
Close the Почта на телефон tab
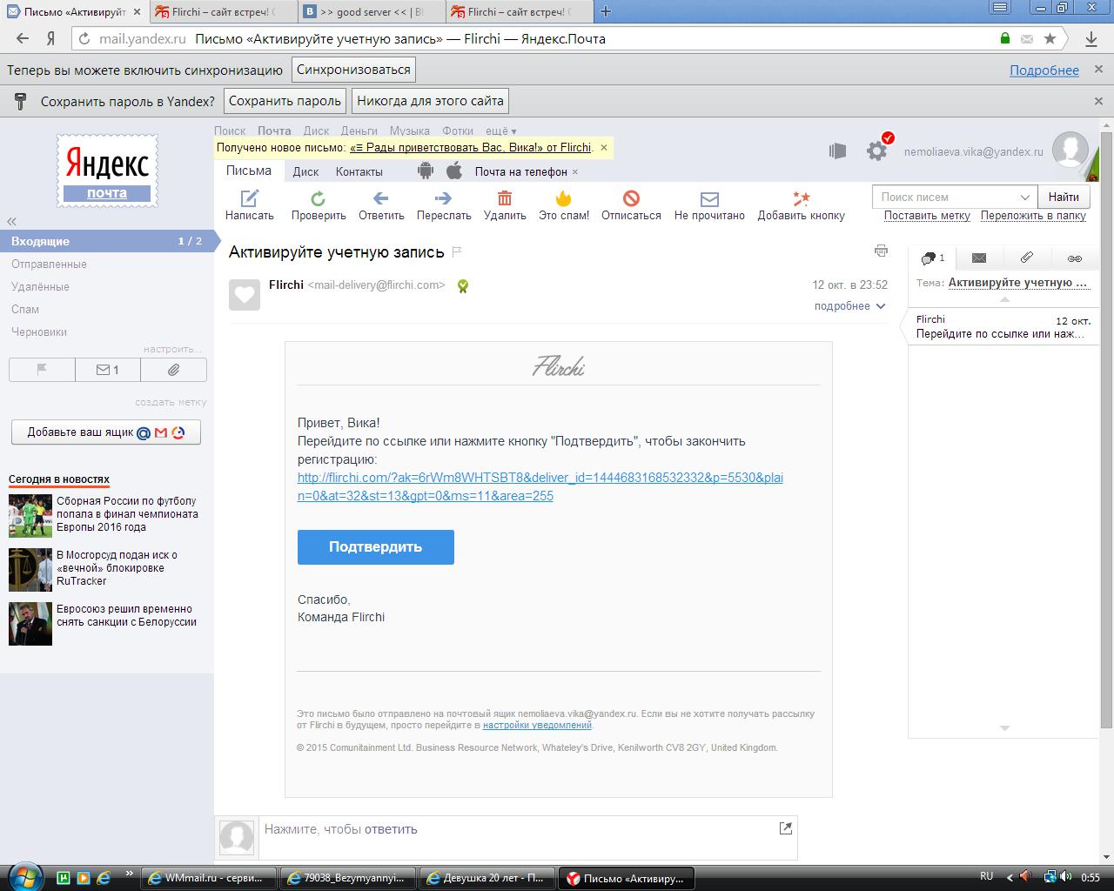pyautogui.click(x=575, y=171)
